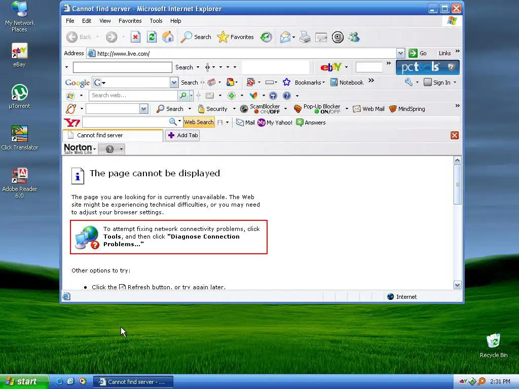The width and height of the screenshot is (519, 389).
Task: Click the Add Tab button
Action: pyautogui.click(x=182, y=135)
